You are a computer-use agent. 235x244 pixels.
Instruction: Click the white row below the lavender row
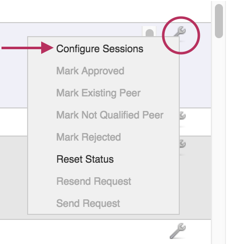tap(14, 122)
